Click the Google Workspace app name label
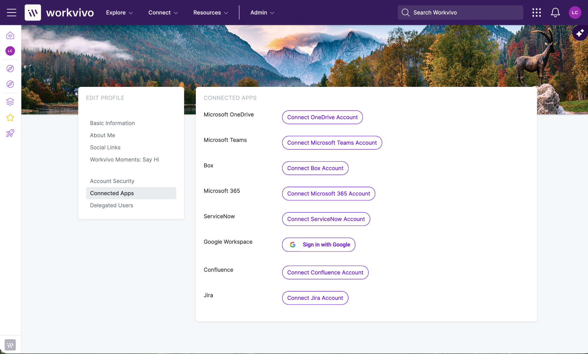 228,242
